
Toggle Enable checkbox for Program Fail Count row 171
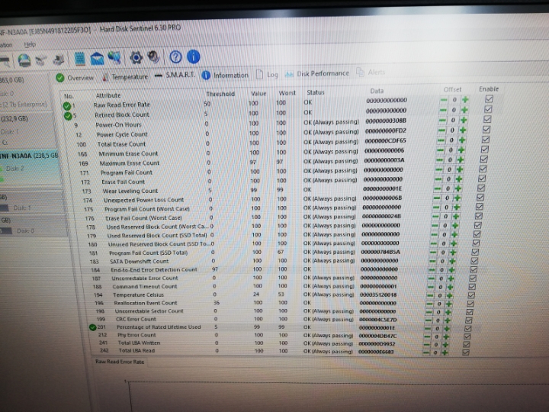(482, 169)
